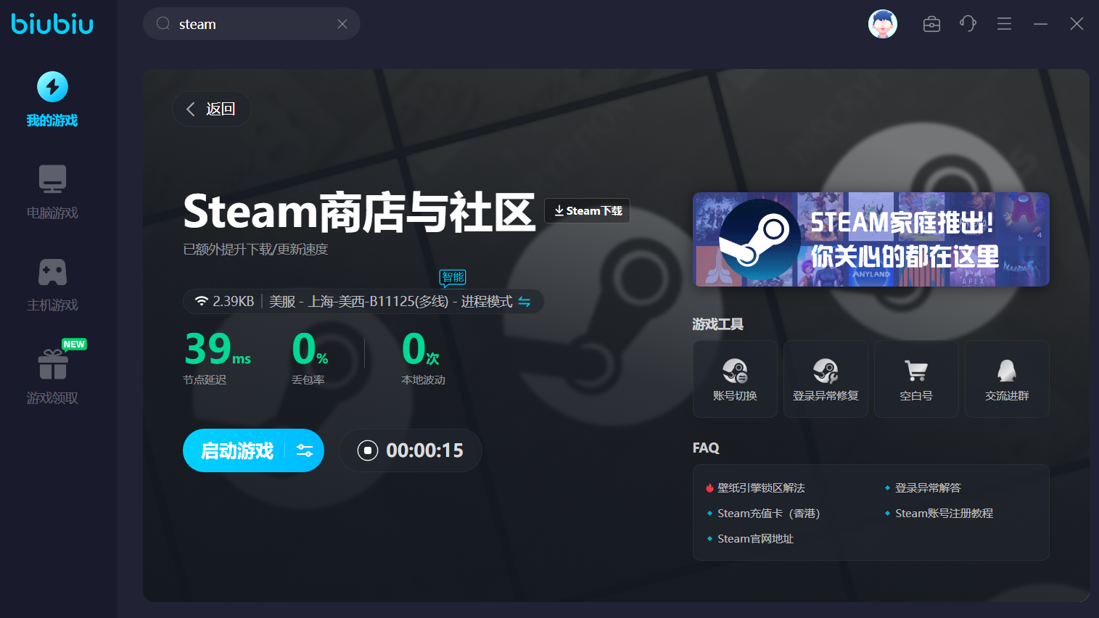The image size is (1099, 618).
Task: Click the 已额外提升下载/更新速度 subtitle
Action: (x=255, y=250)
